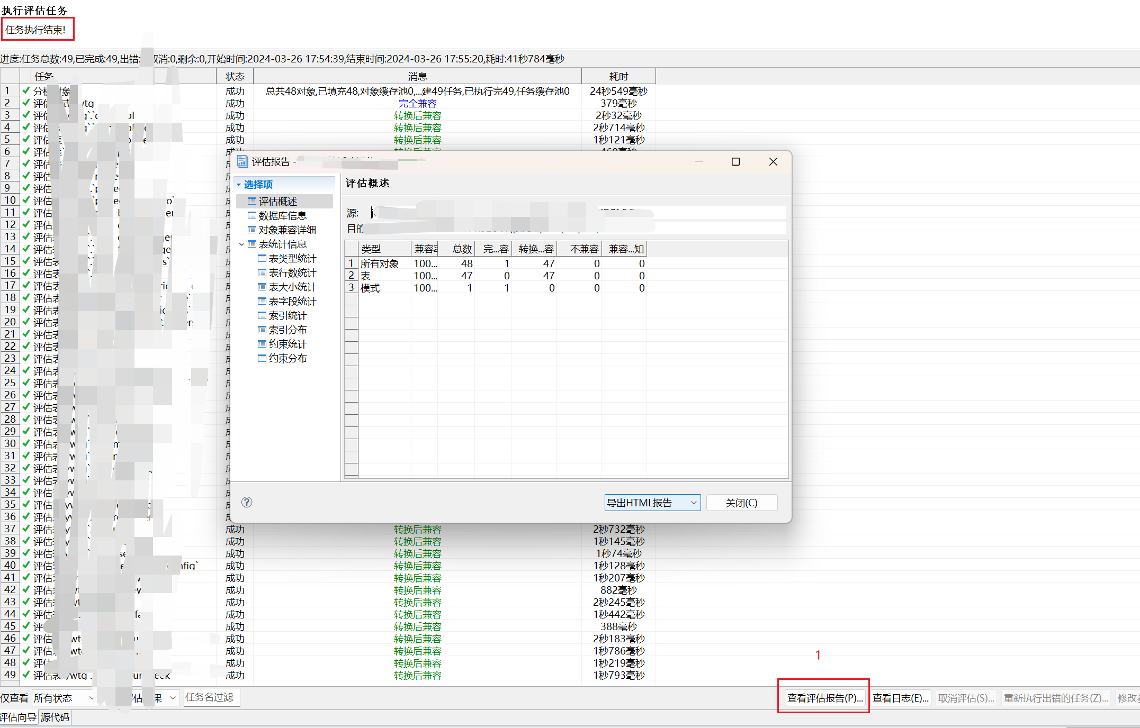Click the 索引分布 item icon
Image resolution: width=1140 pixels, height=728 pixels.
(262, 330)
